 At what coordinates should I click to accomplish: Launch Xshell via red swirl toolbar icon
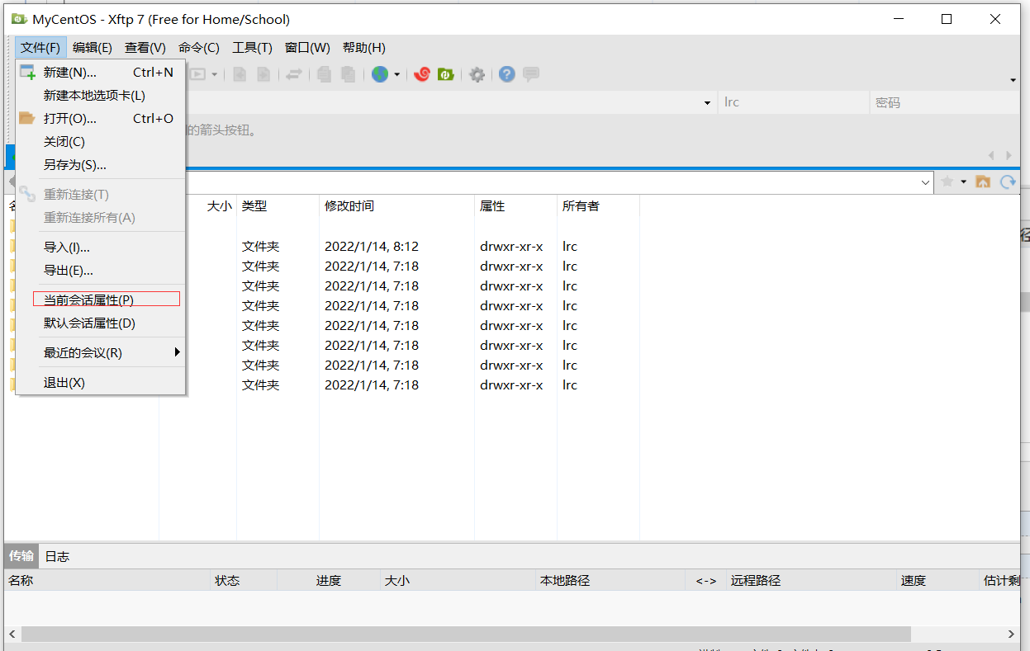422,74
